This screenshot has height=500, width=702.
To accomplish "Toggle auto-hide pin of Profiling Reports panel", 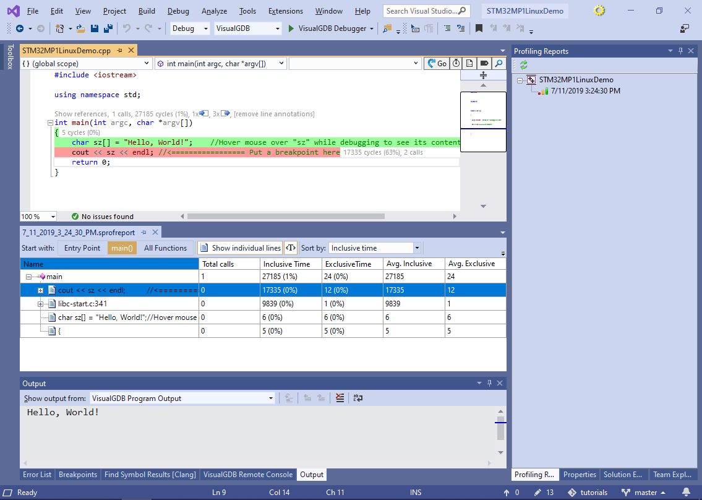I will click(x=680, y=51).
